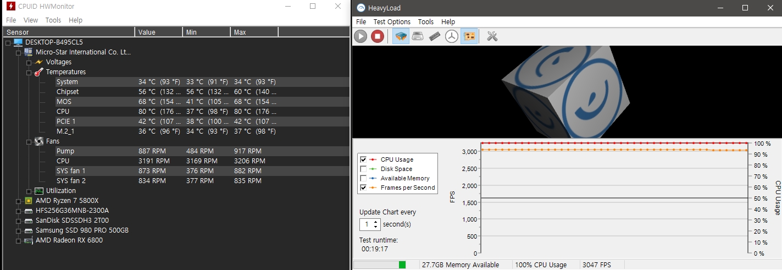782x270 pixels.
Task: Expand the AMD Ryzen 7 5800X node
Action: pos(18,201)
